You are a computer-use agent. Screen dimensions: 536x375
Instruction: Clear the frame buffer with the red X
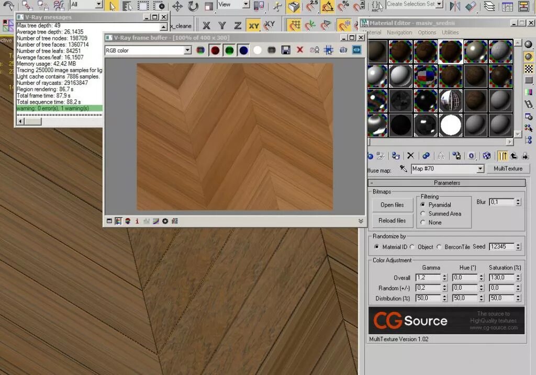(299, 49)
